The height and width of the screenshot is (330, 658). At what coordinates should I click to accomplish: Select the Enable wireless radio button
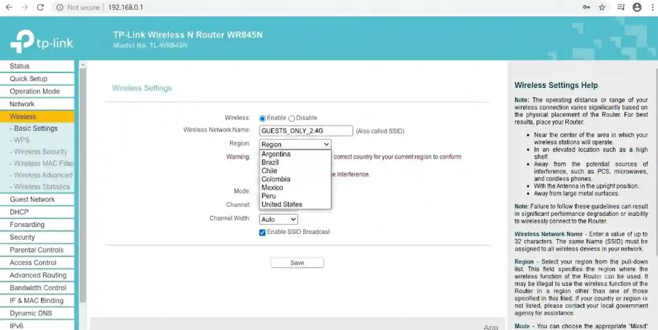click(262, 118)
